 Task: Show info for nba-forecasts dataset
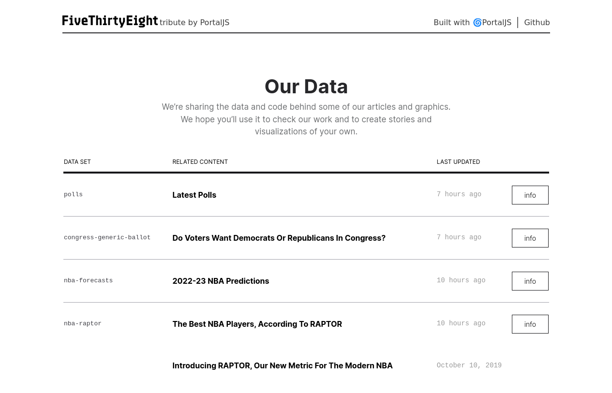[530, 281]
